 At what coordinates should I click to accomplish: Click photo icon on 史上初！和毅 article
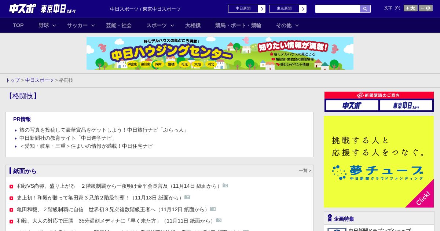(187, 197)
